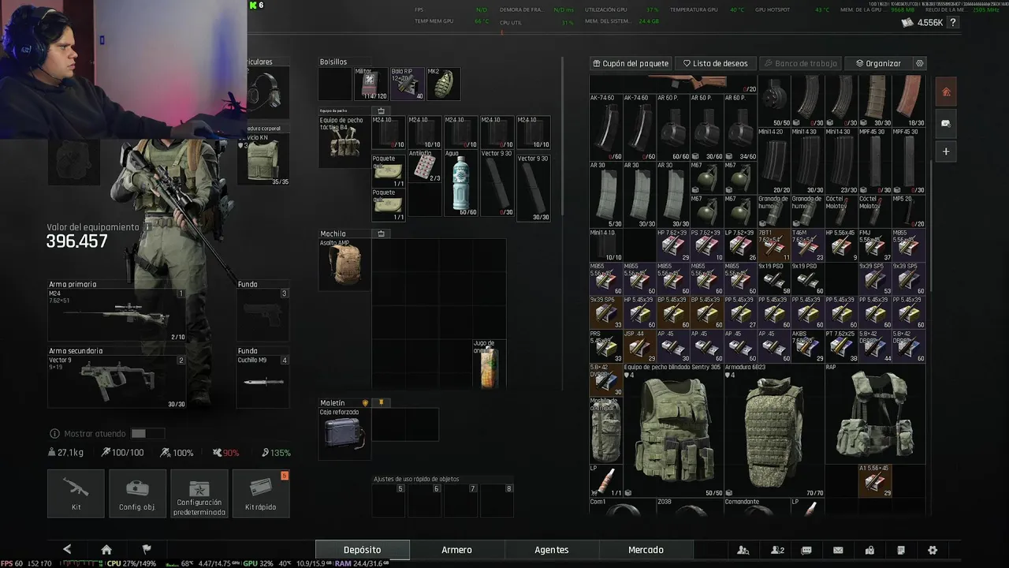Click the Maletín lock icon
The width and height of the screenshot is (1009, 568).
(365, 402)
